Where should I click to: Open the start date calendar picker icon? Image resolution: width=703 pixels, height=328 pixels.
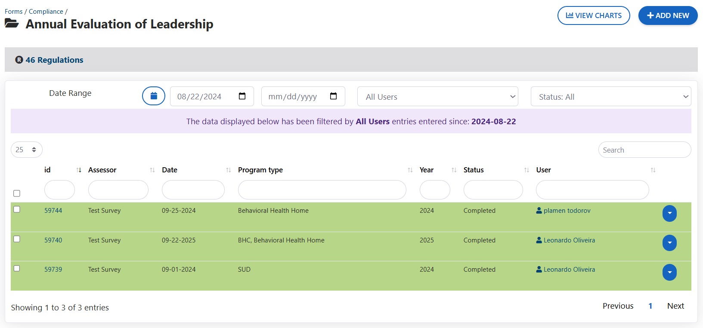pyautogui.click(x=242, y=96)
